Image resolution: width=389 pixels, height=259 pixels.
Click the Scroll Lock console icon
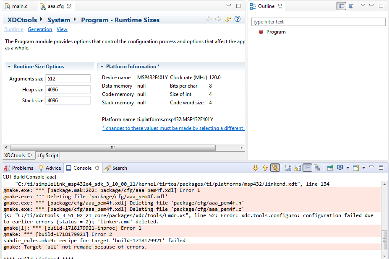click(298, 168)
